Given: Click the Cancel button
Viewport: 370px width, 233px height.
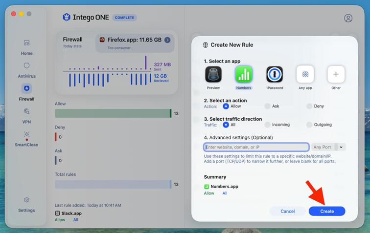Looking at the screenshot, I should (288, 212).
